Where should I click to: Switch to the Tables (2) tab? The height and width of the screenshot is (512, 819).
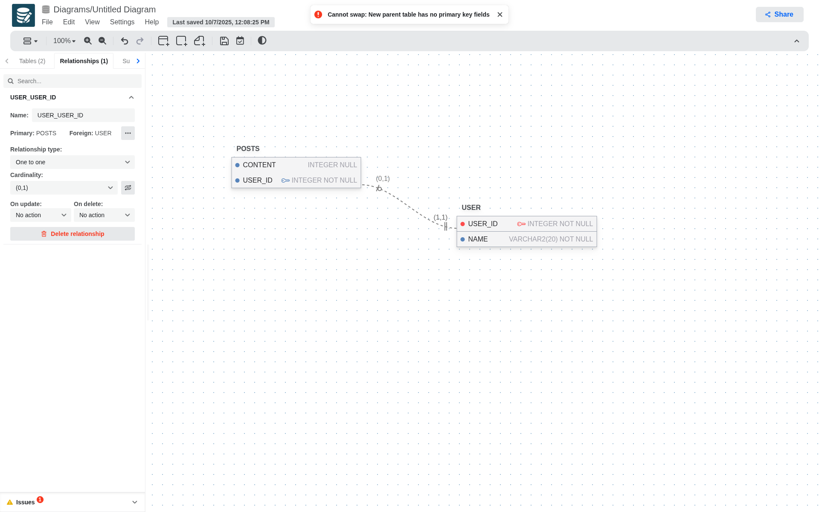(x=32, y=61)
